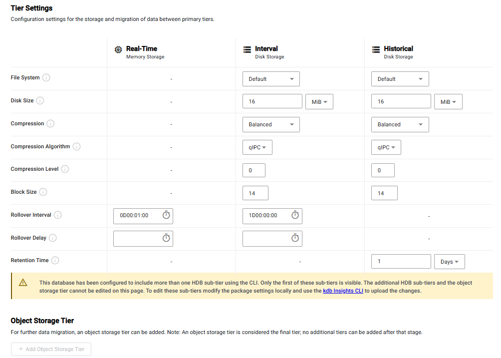Expand the Historical qIPC algorithm dropdown
The width and height of the screenshot is (501, 358).
tap(386, 147)
